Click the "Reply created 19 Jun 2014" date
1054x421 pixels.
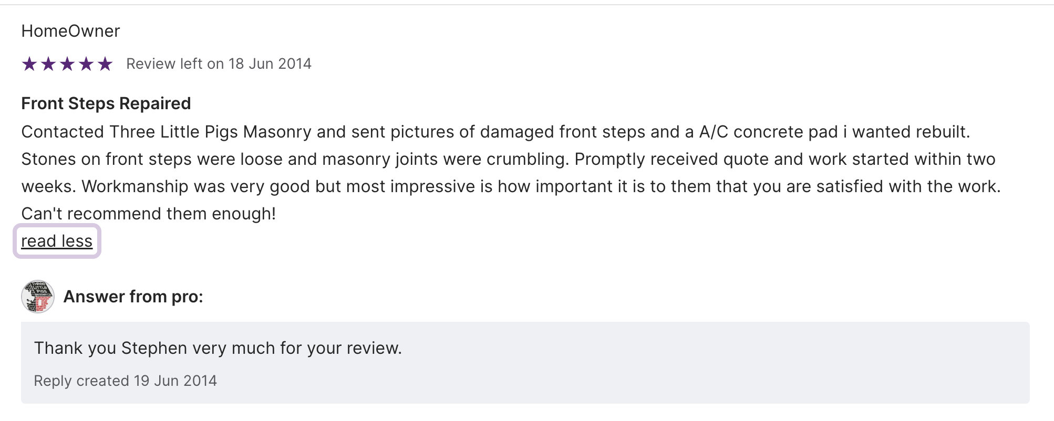pyautogui.click(x=125, y=381)
